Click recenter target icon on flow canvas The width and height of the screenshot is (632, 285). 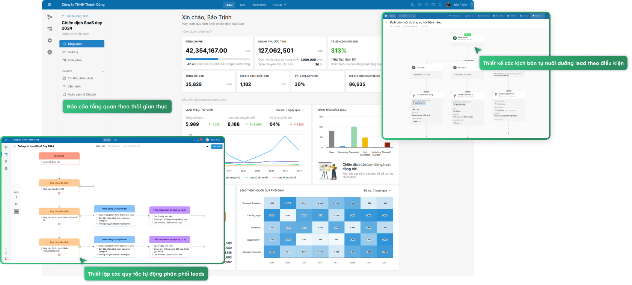point(16,204)
